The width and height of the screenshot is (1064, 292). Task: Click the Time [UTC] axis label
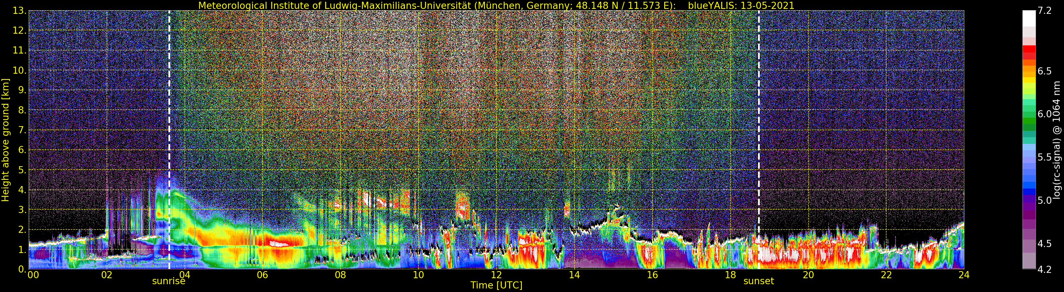point(496,285)
